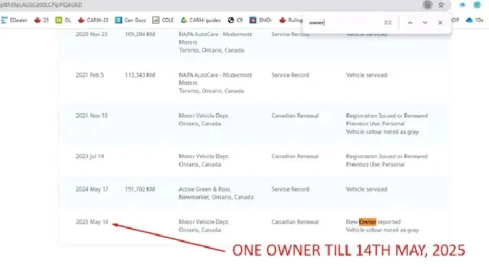This screenshot has height=267, width=489.
Task: Click the date 2023 Jul 14
Action: point(90,156)
